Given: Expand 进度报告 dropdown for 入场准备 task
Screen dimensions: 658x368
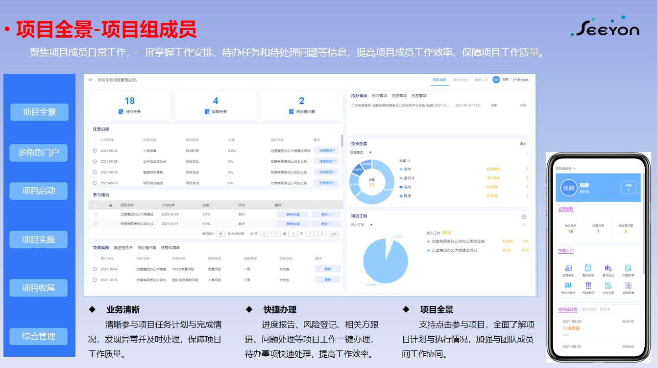Looking at the screenshot, I should click(326, 151).
